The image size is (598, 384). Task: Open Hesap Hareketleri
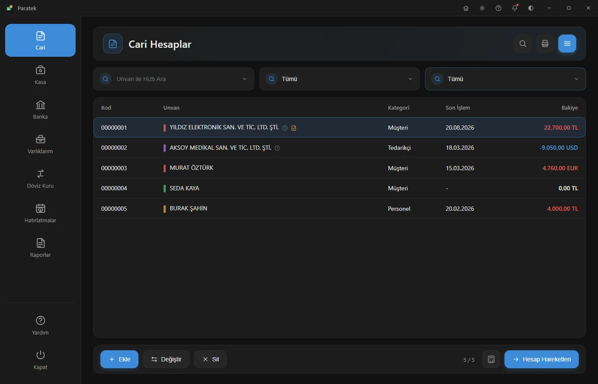click(x=542, y=359)
